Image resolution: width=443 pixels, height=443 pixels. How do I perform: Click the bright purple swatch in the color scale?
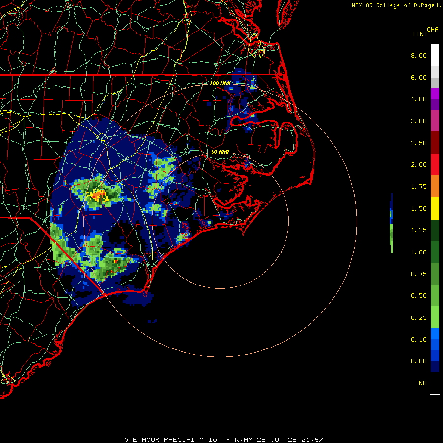click(435, 94)
